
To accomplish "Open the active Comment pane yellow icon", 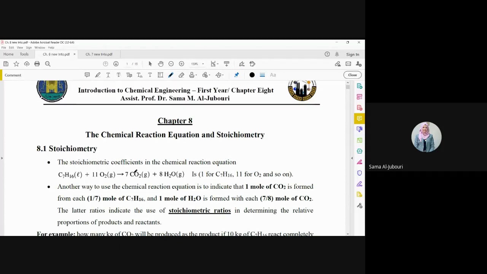I will tap(359, 118).
